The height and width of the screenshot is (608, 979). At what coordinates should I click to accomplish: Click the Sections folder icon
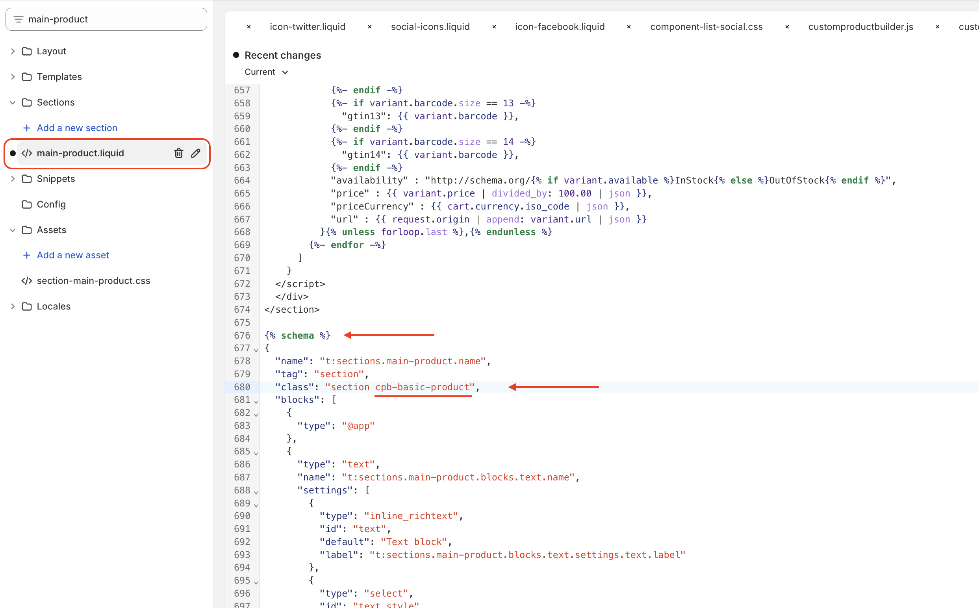click(x=27, y=102)
